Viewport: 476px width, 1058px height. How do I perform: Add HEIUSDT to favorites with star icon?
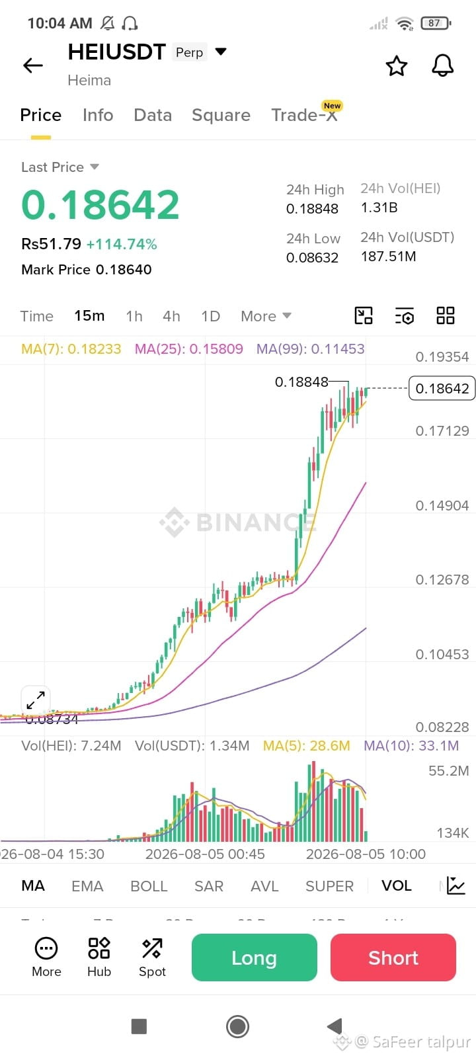pos(397,65)
